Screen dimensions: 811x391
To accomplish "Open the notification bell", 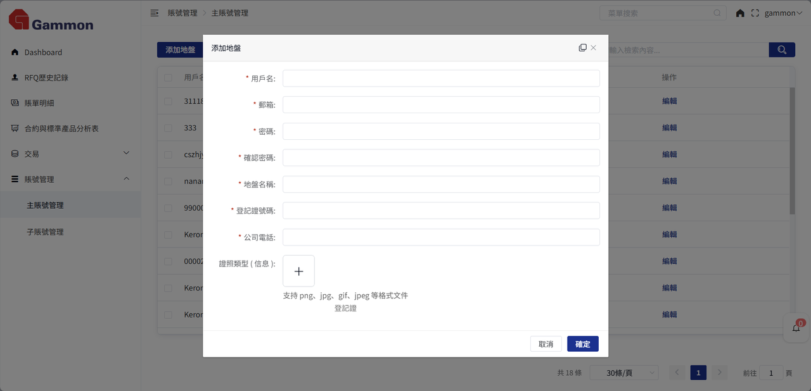I will tap(796, 328).
